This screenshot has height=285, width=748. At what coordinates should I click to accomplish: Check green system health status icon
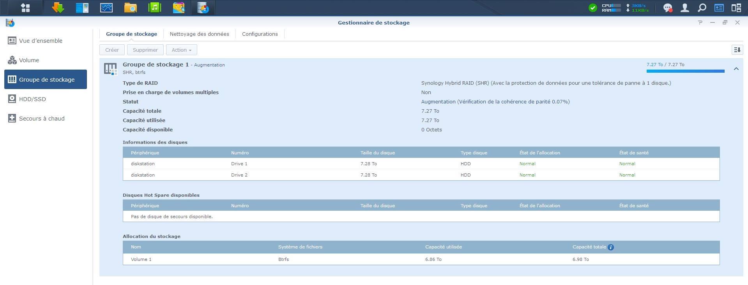[x=593, y=8]
